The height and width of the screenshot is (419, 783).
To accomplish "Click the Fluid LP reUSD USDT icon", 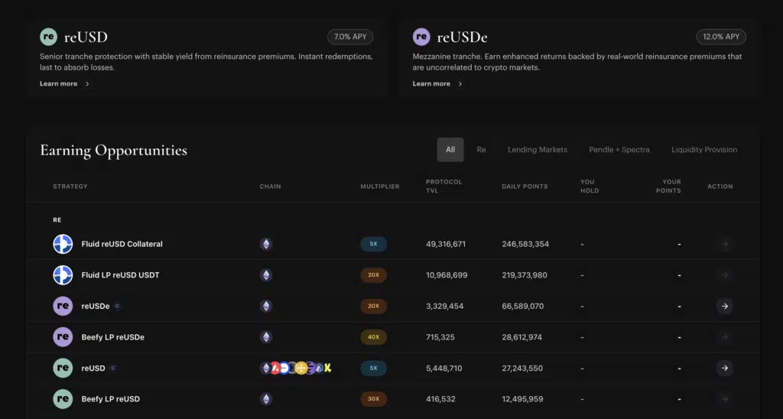I will pos(63,275).
